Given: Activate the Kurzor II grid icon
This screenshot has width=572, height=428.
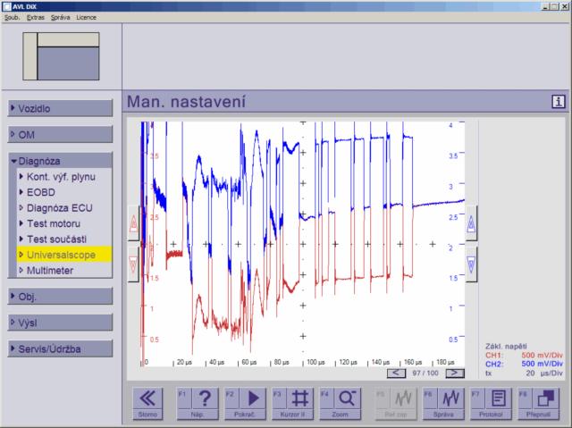Looking at the screenshot, I should click(x=300, y=399).
